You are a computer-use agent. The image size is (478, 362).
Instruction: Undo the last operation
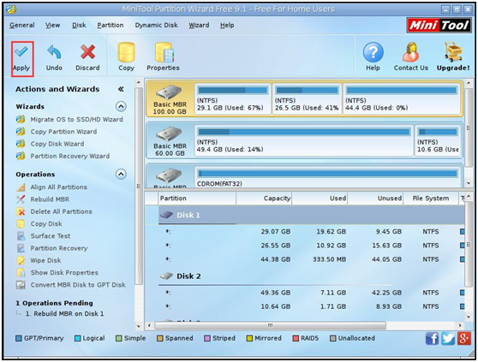[x=54, y=58]
